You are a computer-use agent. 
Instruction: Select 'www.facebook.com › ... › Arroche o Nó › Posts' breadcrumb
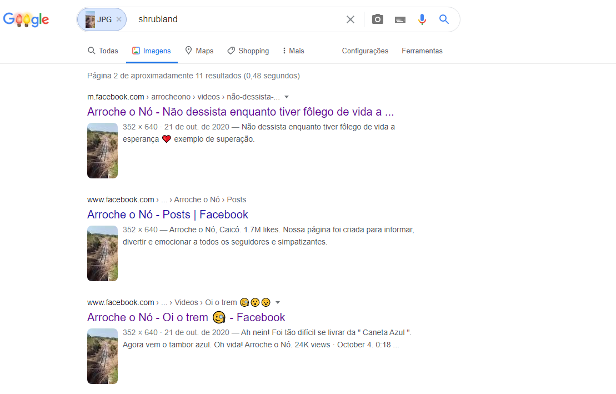click(x=167, y=200)
